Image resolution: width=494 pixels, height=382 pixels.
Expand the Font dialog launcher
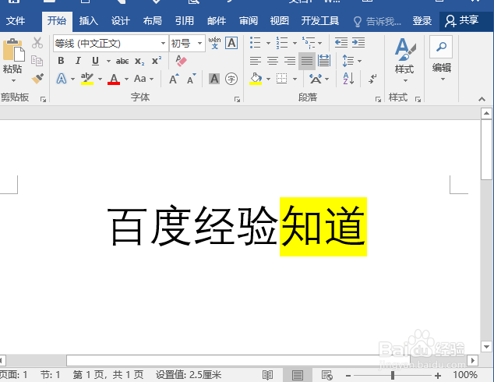237,100
